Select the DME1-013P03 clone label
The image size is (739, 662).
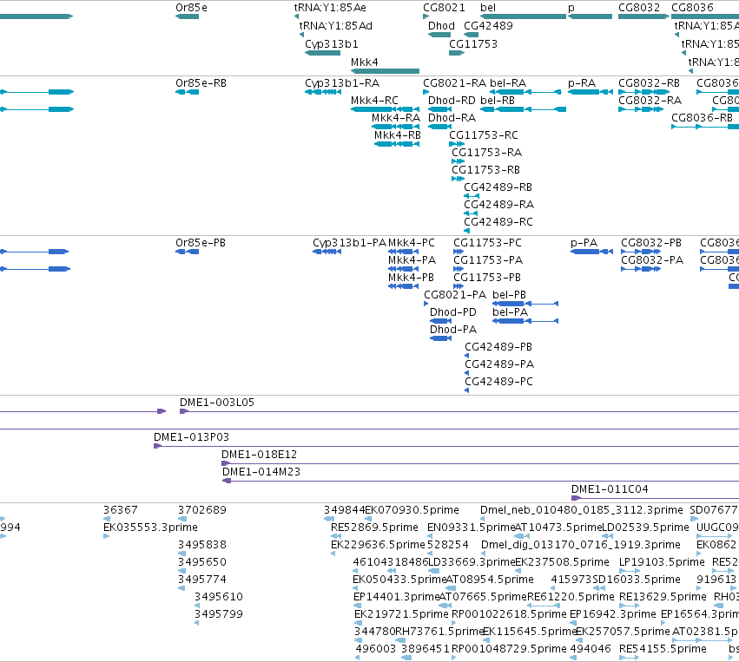click(191, 437)
